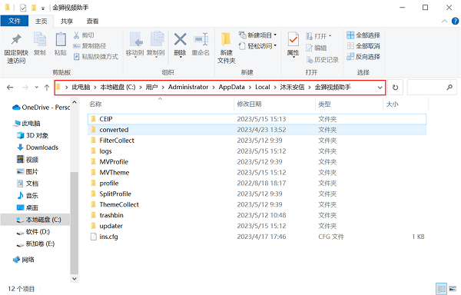Select the FilterCollect folder
The height and width of the screenshot is (295, 461).
(x=257, y=141)
